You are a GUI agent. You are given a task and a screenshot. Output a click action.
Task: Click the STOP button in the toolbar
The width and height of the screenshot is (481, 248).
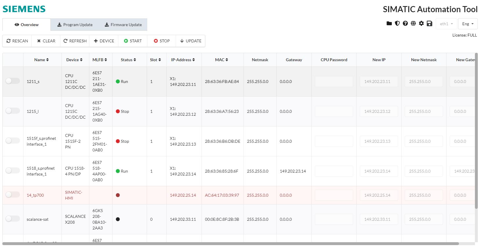click(161, 41)
